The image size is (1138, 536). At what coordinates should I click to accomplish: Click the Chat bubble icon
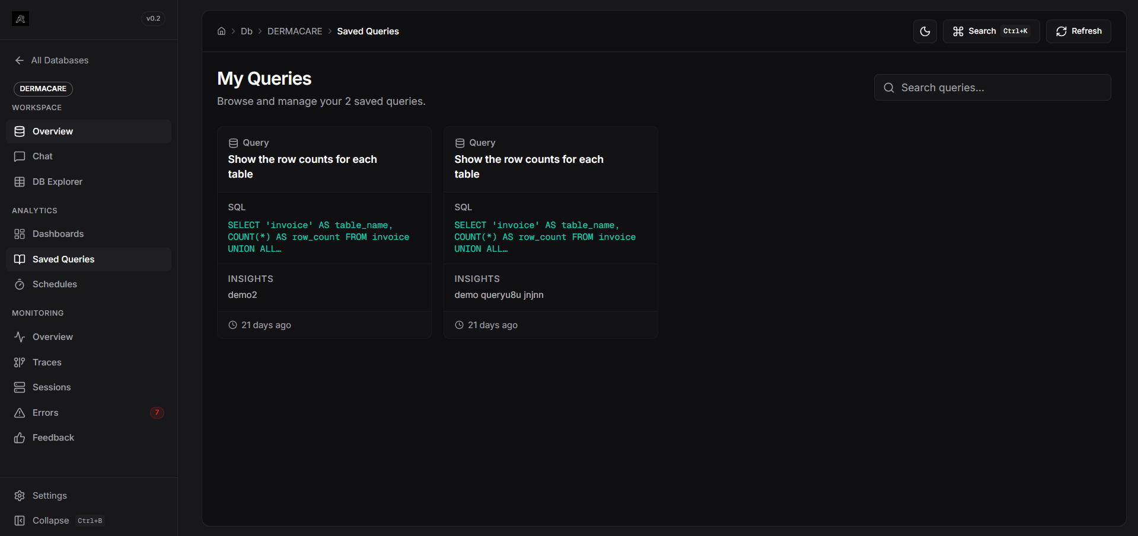point(20,156)
